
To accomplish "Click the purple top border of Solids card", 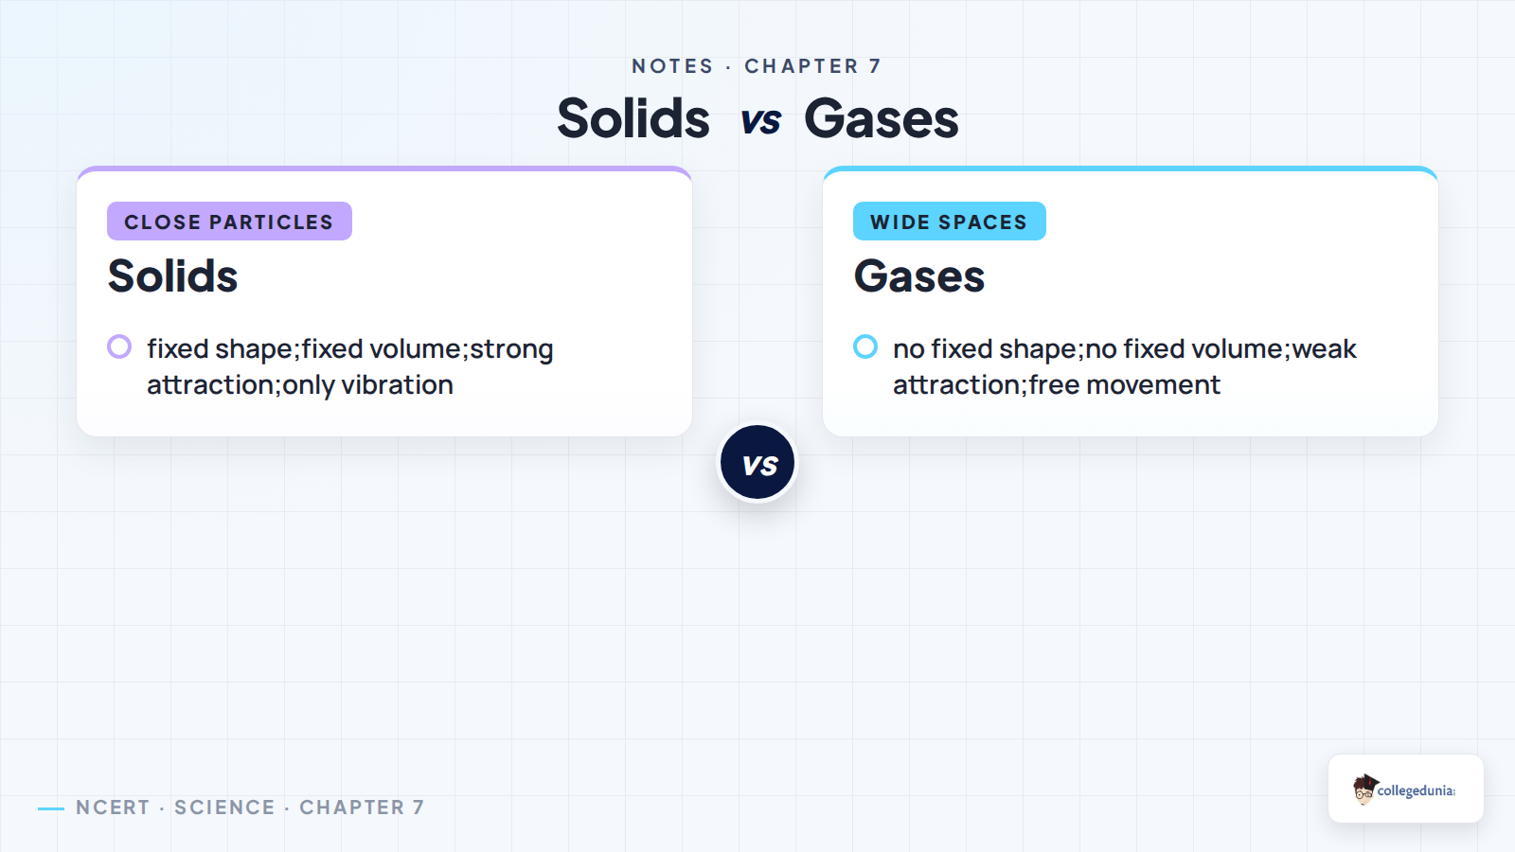I will click(x=384, y=169).
